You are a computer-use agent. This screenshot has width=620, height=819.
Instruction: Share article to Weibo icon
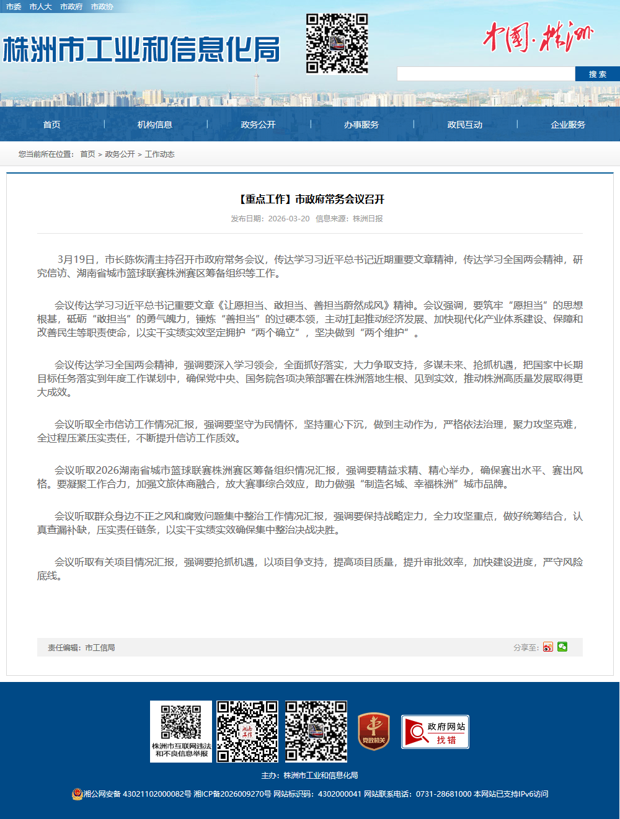pyautogui.click(x=547, y=647)
